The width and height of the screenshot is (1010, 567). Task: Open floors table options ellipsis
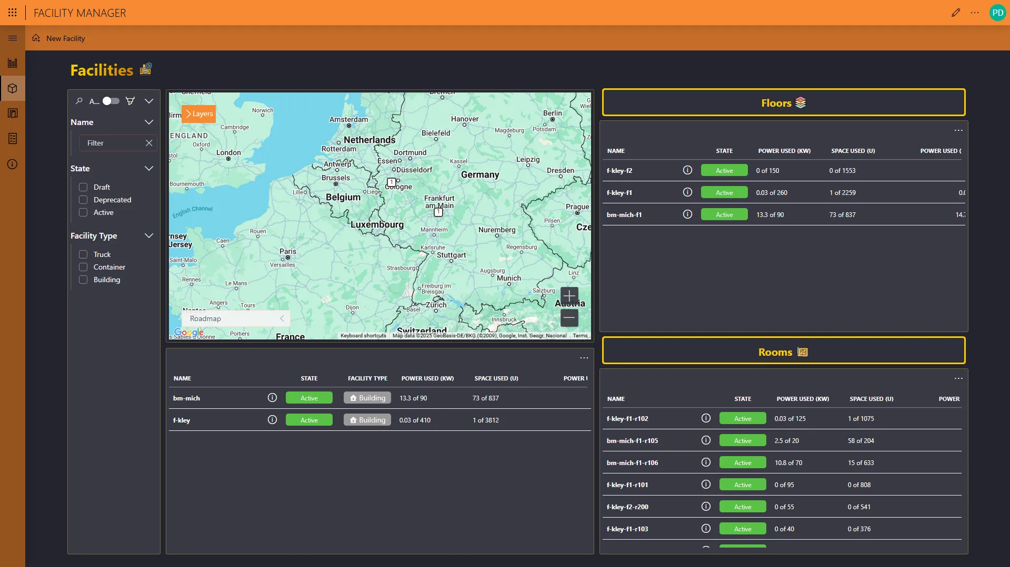tap(958, 130)
